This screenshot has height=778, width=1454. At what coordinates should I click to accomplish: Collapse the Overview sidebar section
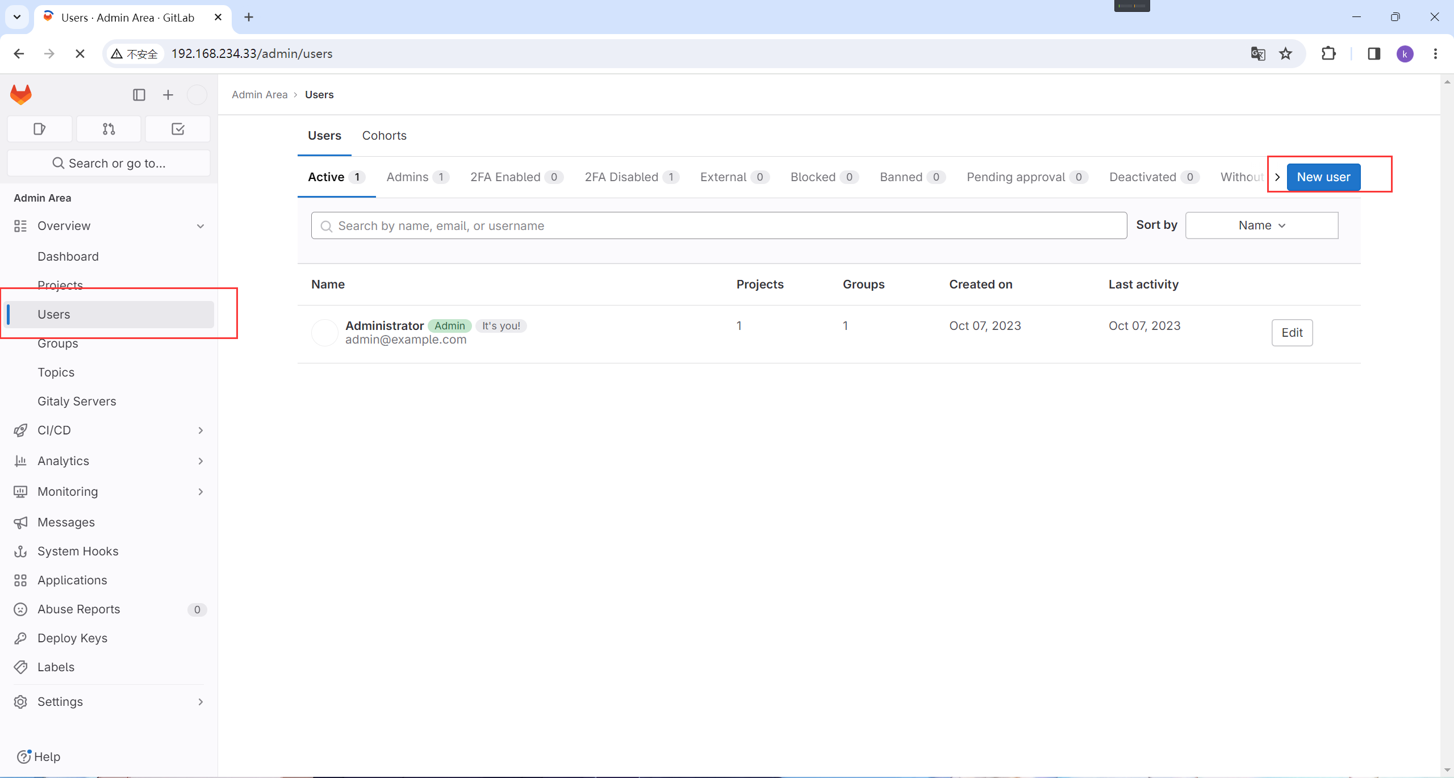pos(200,226)
